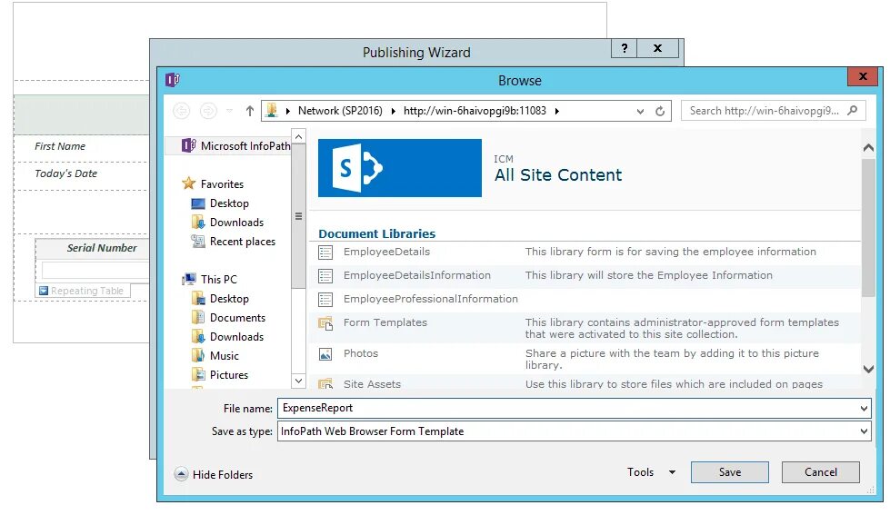Click the Microsoft InfoPath icon in navigation pane
Image resolution: width=890 pixels, height=515 pixels.
(x=188, y=145)
